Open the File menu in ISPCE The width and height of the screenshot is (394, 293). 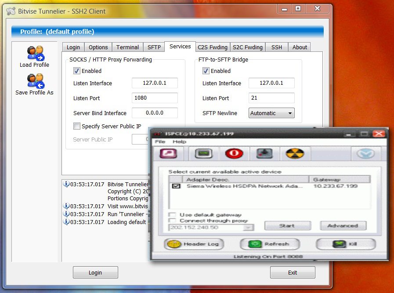click(160, 142)
